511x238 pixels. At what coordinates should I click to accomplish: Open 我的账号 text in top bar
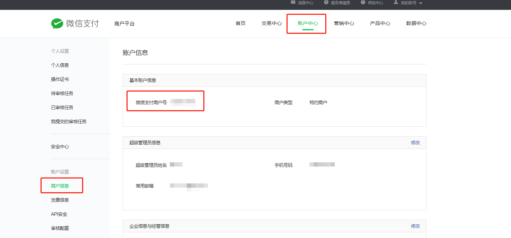click(408, 3)
